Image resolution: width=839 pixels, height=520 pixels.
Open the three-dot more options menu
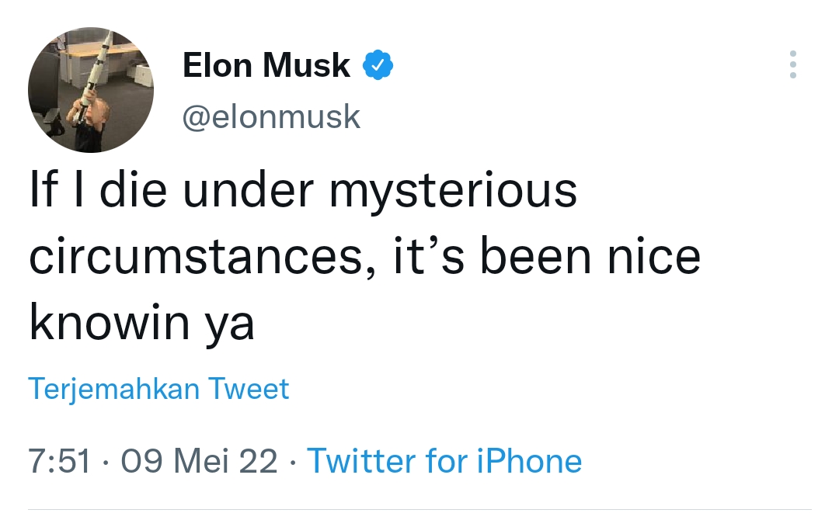click(792, 65)
